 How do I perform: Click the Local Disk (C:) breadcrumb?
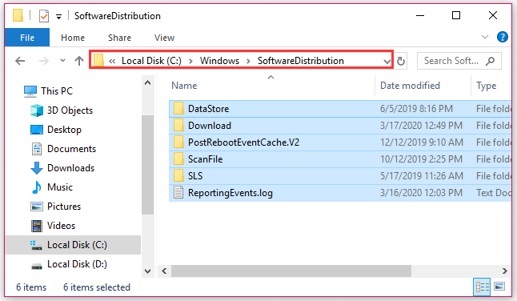point(151,61)
